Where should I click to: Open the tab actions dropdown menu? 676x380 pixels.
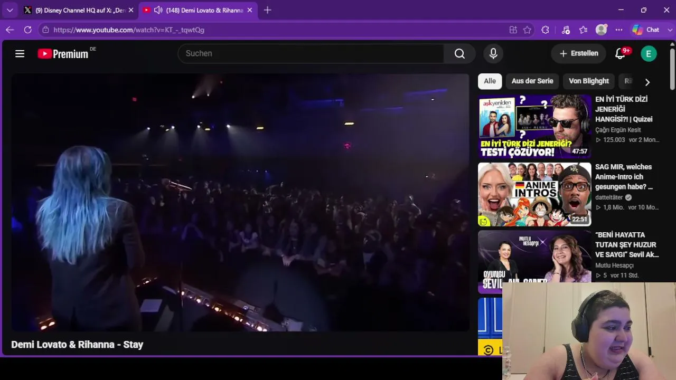[10, 10]
